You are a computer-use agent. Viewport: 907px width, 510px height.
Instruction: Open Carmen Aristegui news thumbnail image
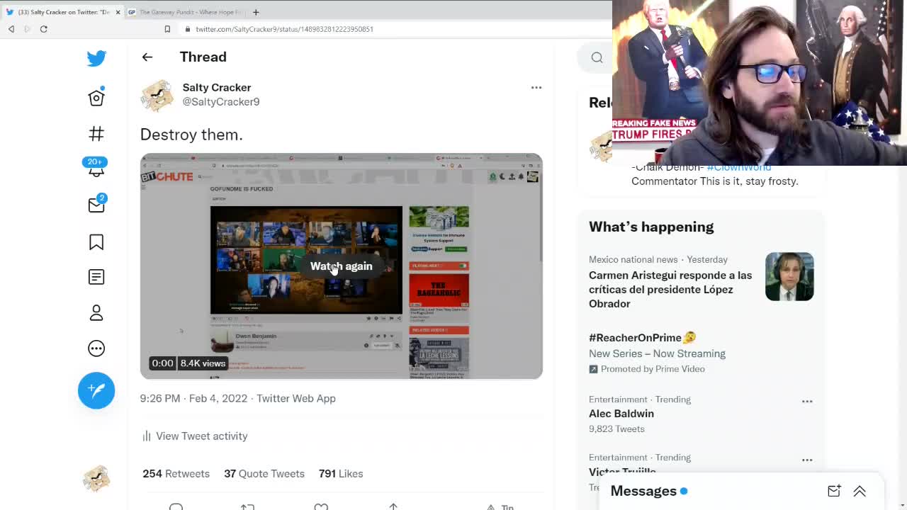coord(789,276)
